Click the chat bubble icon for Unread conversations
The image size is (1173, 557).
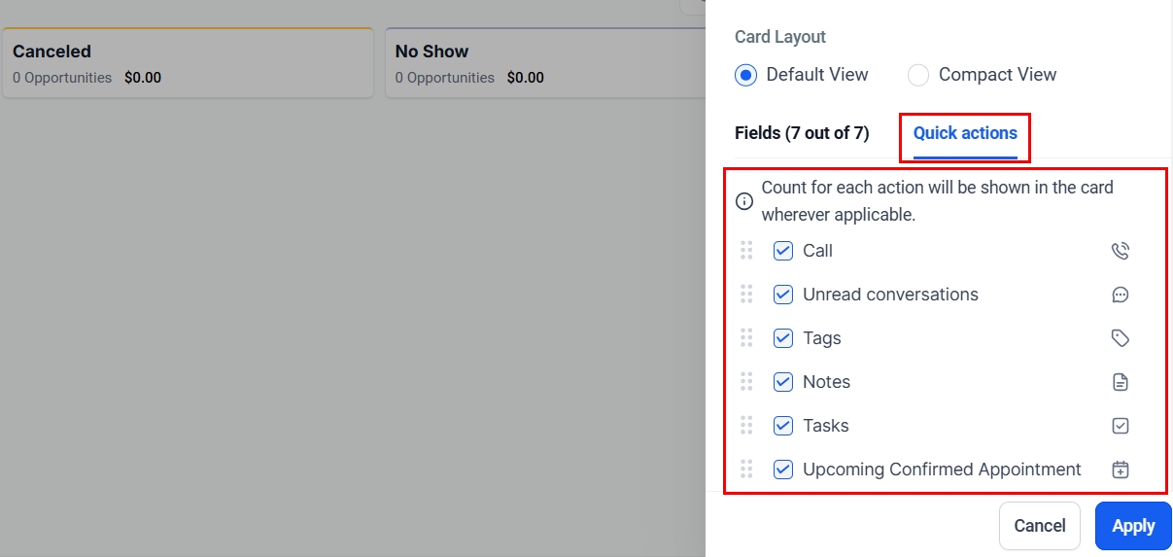coord(1120,295)
